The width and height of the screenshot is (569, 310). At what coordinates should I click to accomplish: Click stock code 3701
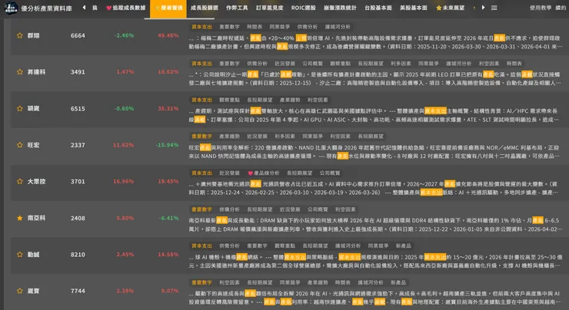[x=78, y=181]
